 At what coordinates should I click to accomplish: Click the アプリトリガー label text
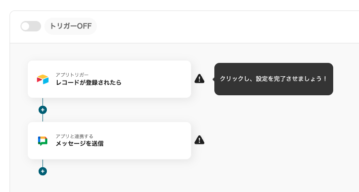[x=72, y=75]
